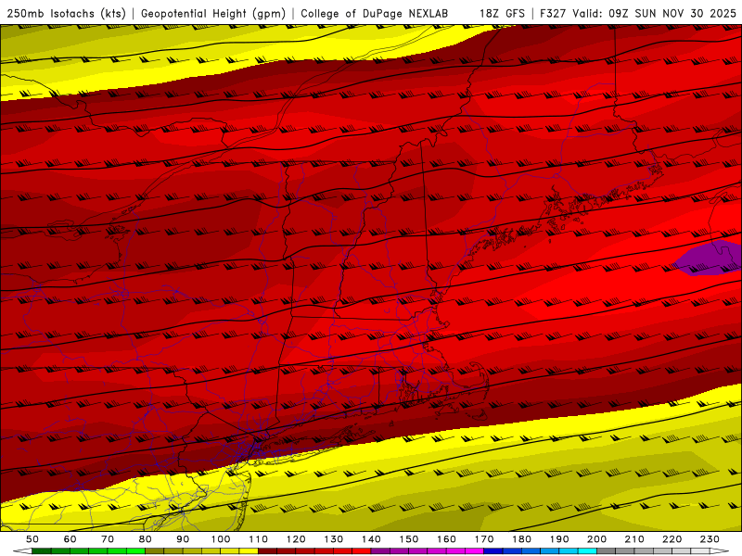Click the legend value '50'
Image resolution: width=742 pixels, height=556 pixels.
pyautogui.click(x=32, y=539)
